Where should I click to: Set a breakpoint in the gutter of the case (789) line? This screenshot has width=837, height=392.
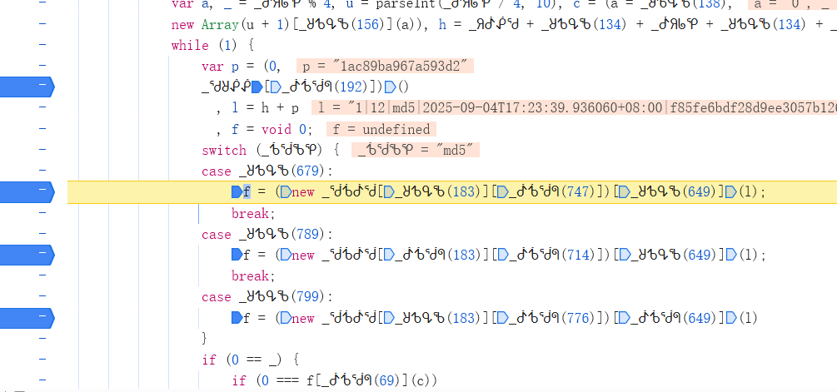(42, 234)
